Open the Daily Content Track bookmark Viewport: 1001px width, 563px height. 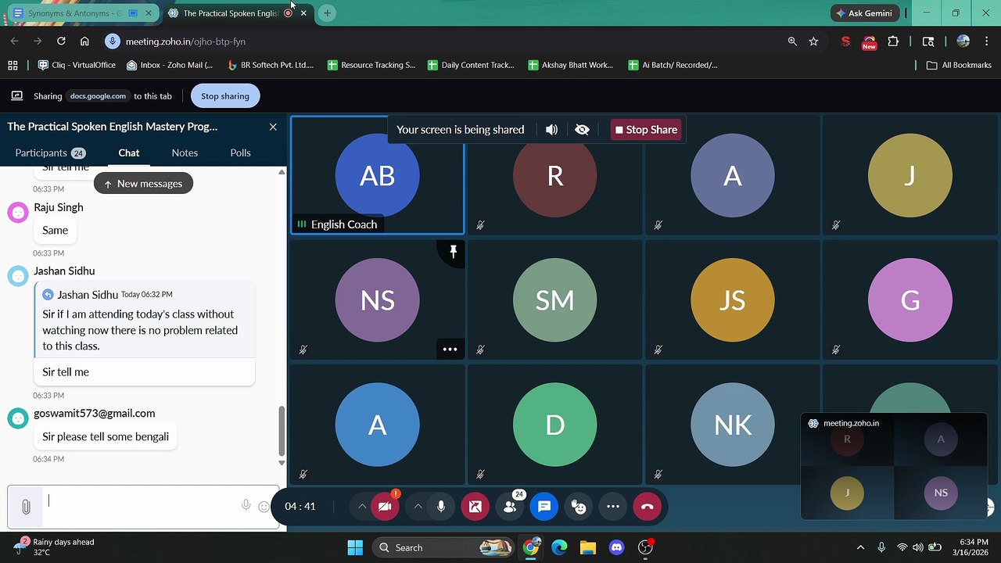472,65
